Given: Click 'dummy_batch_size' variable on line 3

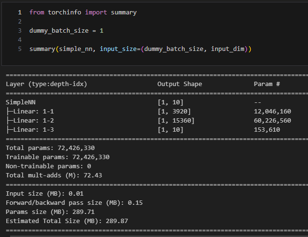Looking at the screenshot, I should [x=59, y=31].
